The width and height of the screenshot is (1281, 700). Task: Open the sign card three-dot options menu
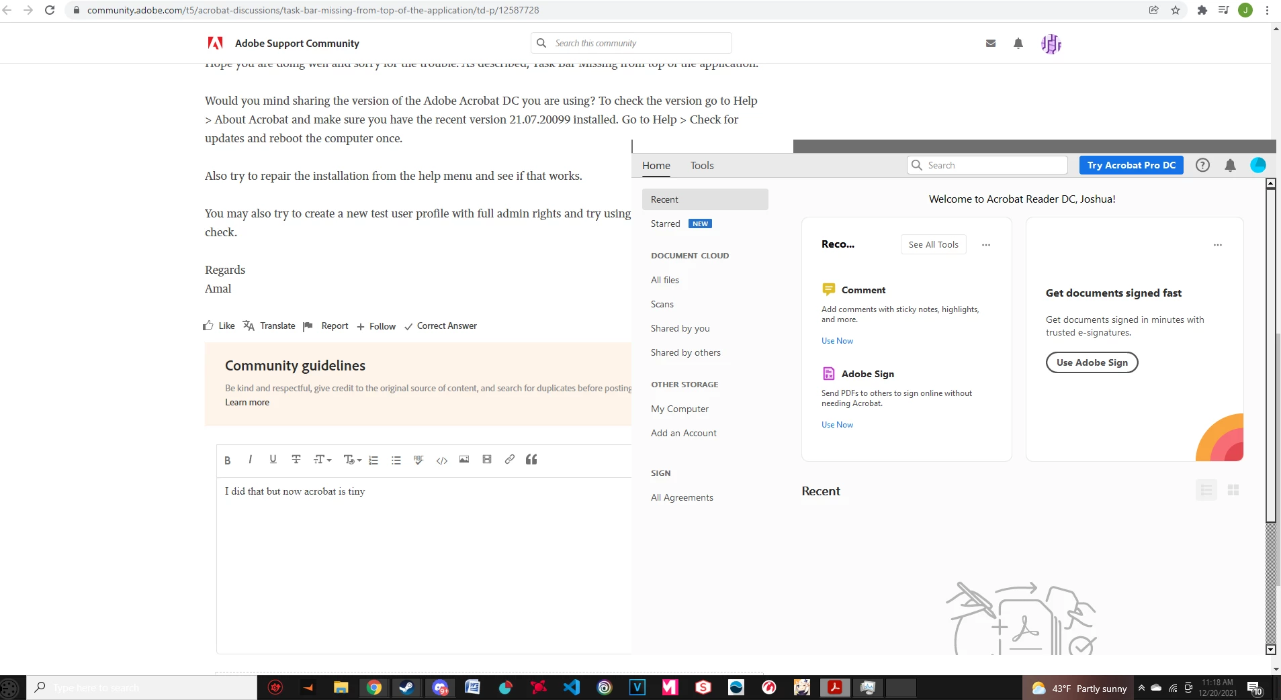(x=1218, y=245)
